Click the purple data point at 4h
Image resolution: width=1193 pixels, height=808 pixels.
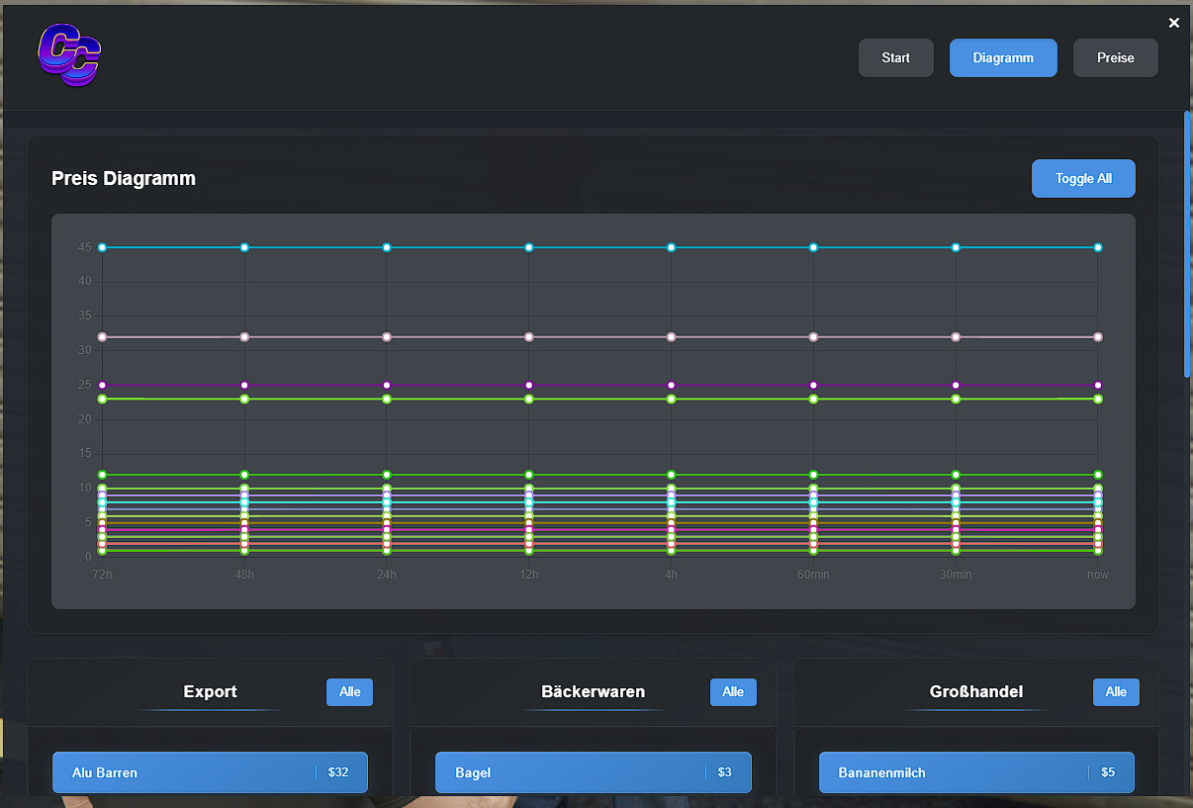click(671, 385)
